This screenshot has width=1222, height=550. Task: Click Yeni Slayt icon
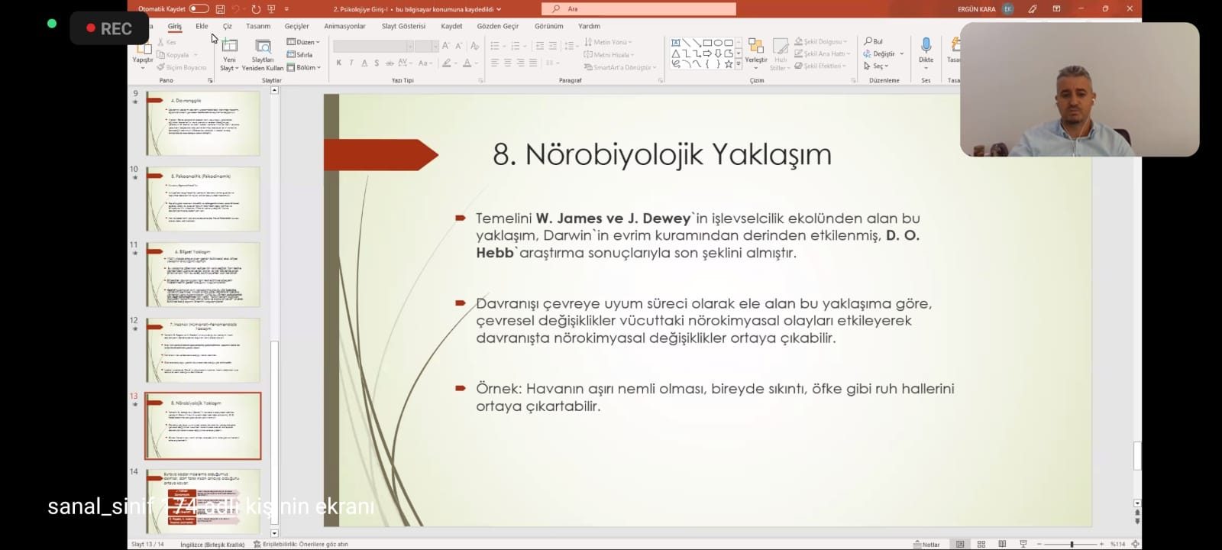pyautogui.click(x=229, y=47)
